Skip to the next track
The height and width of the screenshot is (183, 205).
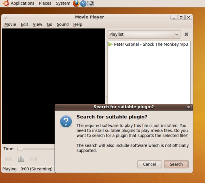coord(33,159)
